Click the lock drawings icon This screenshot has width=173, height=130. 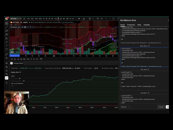pyautogui.click(x=7, y=70)
